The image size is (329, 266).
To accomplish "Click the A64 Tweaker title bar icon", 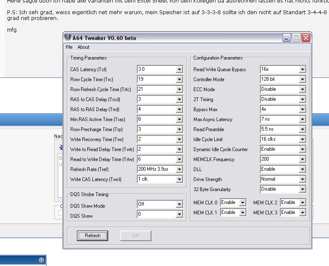I will (x=67, y=37).
